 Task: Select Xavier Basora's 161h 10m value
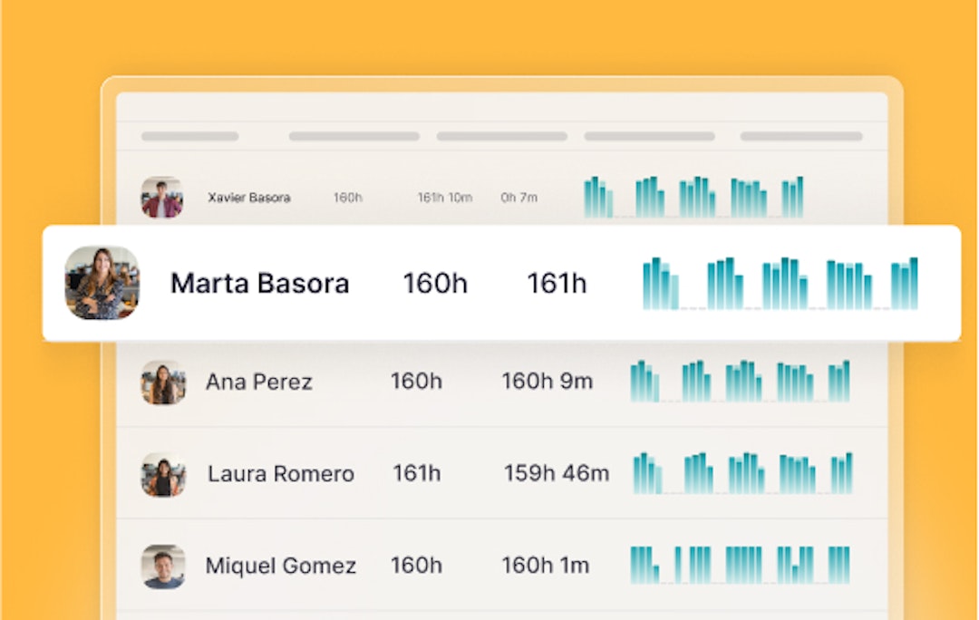(x=444, y=198)
